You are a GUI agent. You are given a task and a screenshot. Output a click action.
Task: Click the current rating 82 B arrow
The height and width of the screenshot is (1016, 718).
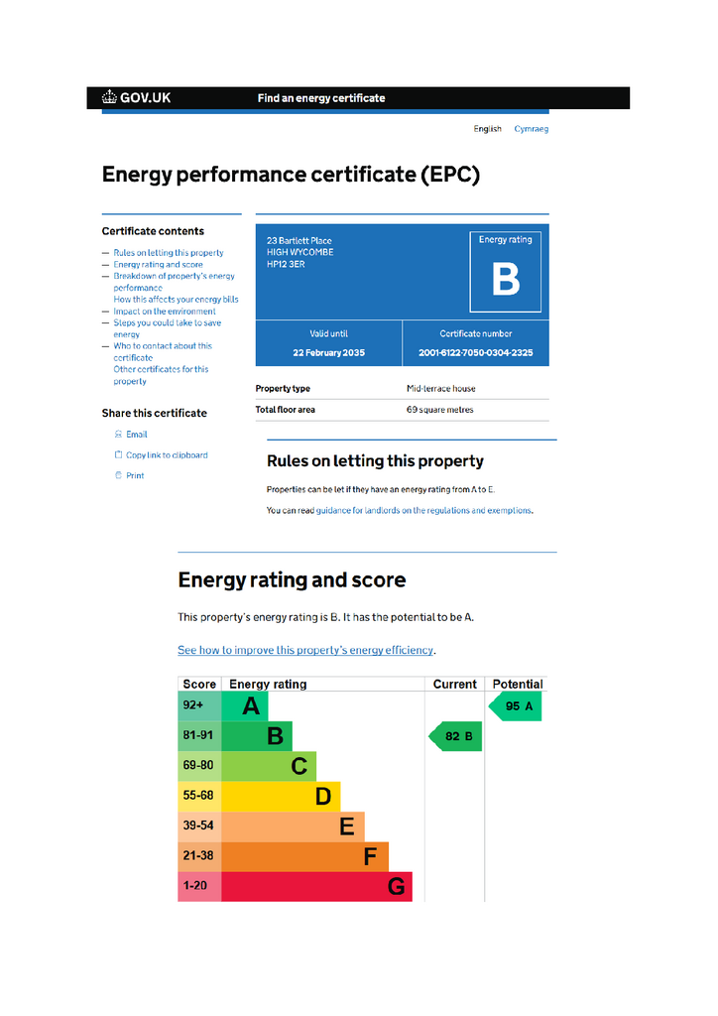tap(455, 736)
